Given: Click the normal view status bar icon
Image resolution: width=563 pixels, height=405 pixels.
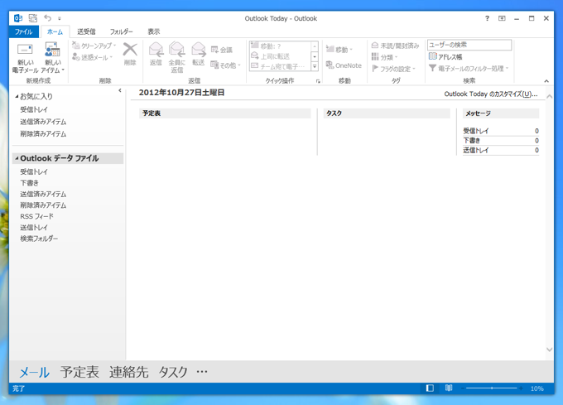Looking at the screenshot, I should [x=430, y=388].
